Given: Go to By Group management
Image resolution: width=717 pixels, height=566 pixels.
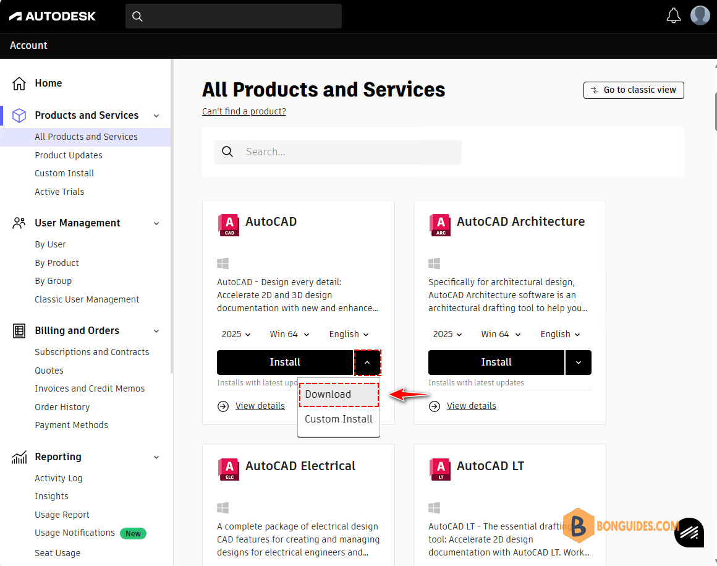Looking at the screenshot, I should coord(53,281).
